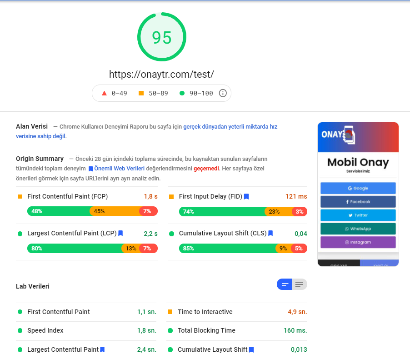
Task: Click bookmark icon beside lab Largest Contentful Paint
Action: (102, 349)
